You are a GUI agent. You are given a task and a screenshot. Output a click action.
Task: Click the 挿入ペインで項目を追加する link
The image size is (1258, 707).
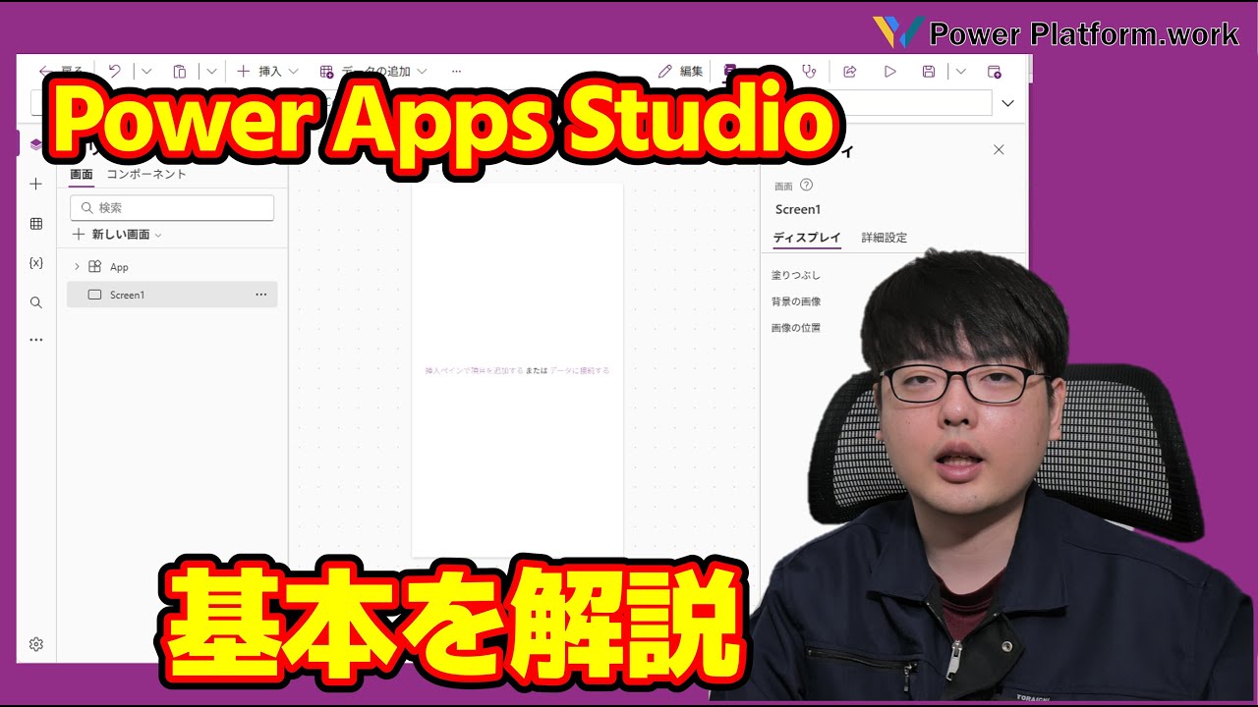(x=474, y=371)
